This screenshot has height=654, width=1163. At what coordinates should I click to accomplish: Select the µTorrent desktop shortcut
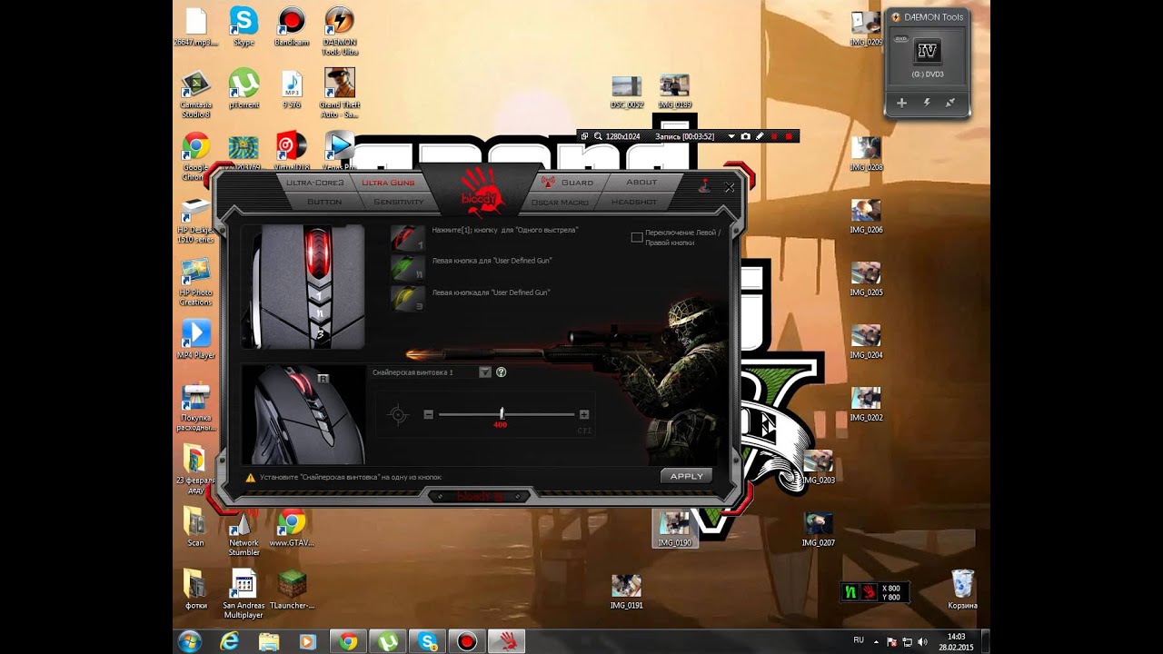[244, 89]
